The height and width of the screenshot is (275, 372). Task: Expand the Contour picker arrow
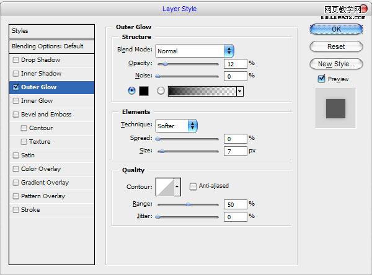pyautogui.click(x=177, y=186)
